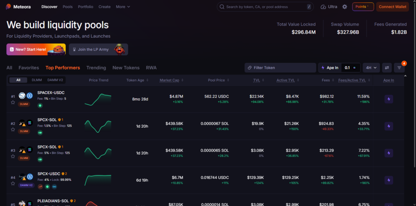This screenshot has width=416, height=206.
Task: Favorite the row #2 SPCX-SOL pool star
Action: tap(13, 129)
